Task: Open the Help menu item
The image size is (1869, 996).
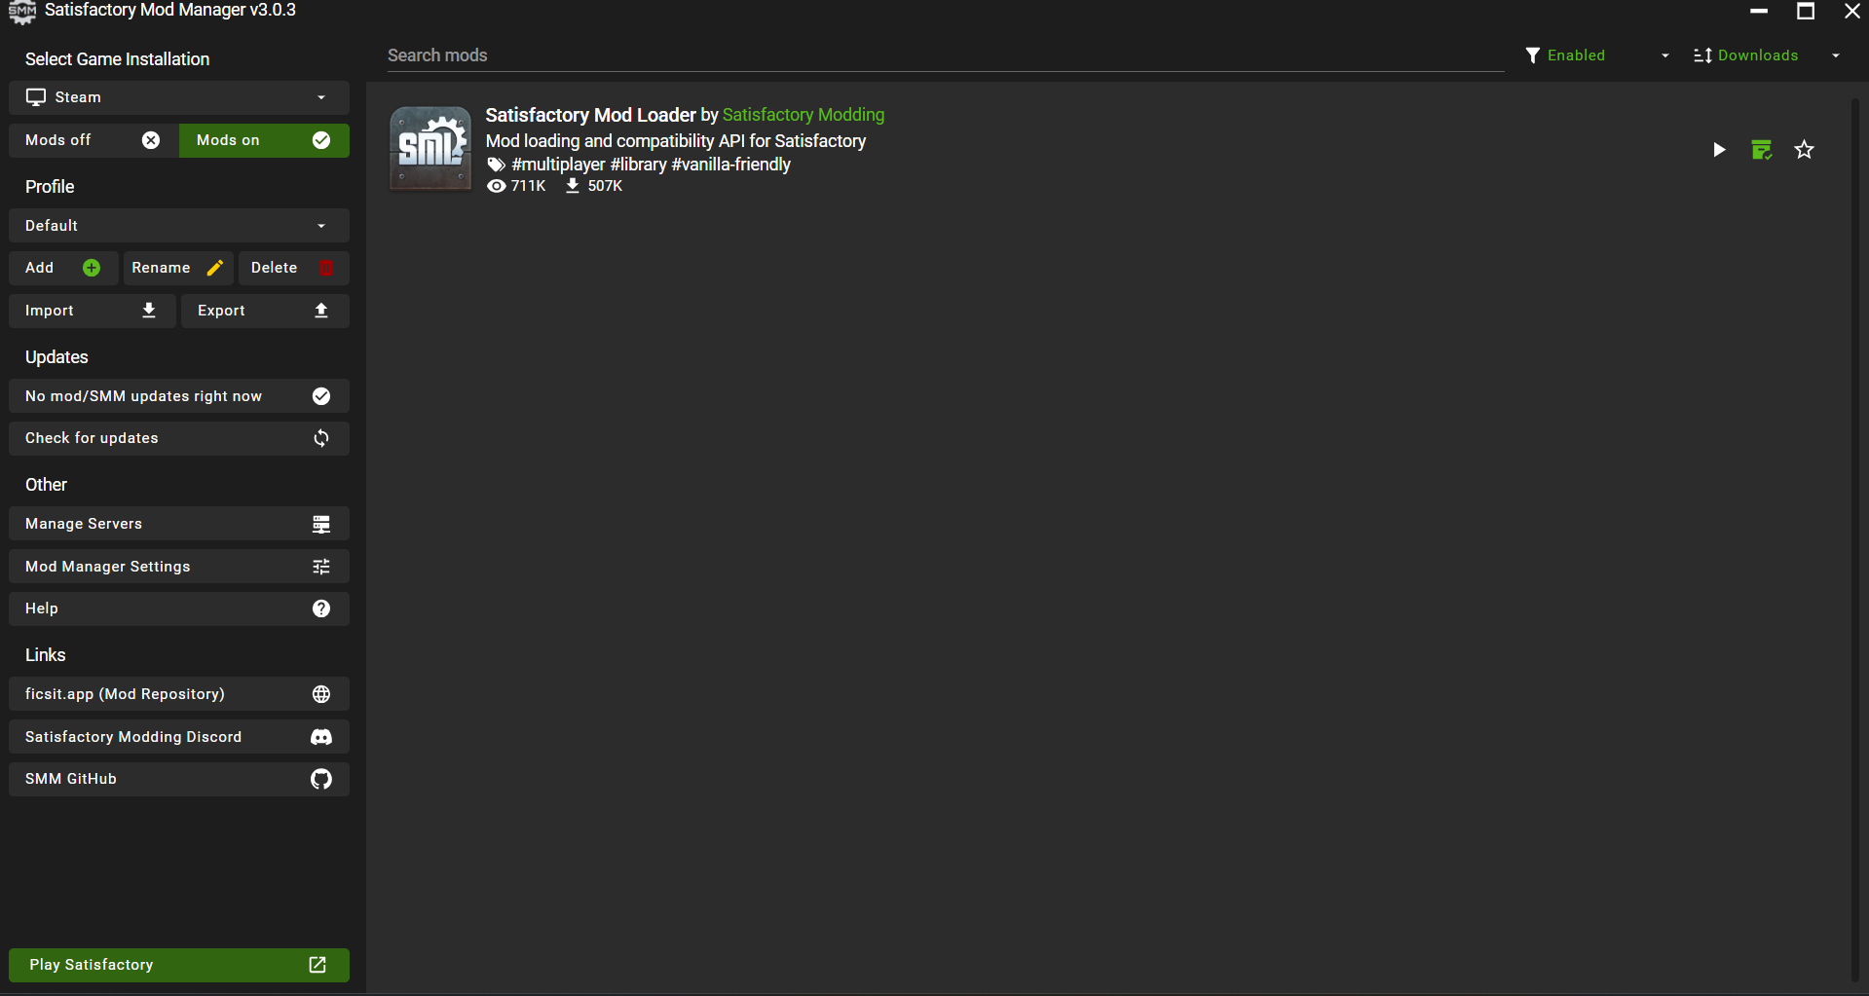Action: pyautogui.click(x=179, y=609)
